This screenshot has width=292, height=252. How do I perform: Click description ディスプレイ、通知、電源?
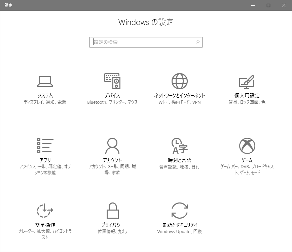45,102
